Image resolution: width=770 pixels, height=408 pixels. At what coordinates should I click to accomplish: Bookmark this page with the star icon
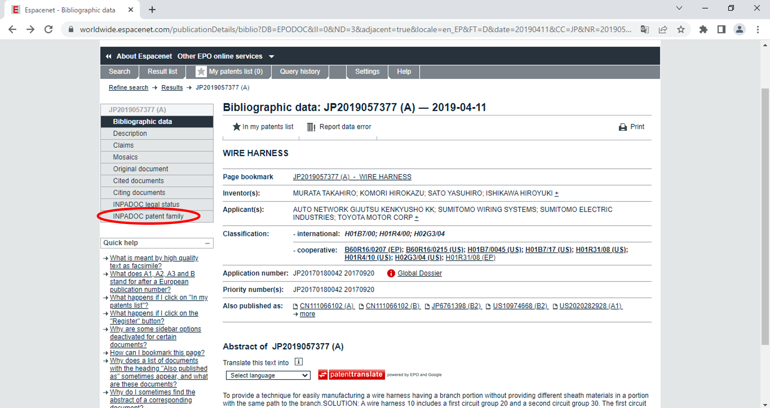coord(681,29)
